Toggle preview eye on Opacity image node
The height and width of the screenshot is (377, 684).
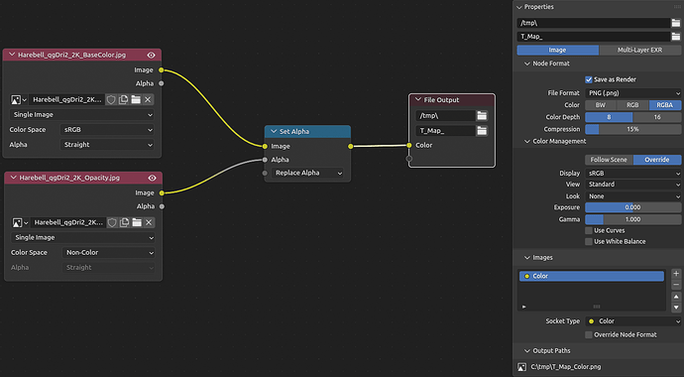point(153,178)
